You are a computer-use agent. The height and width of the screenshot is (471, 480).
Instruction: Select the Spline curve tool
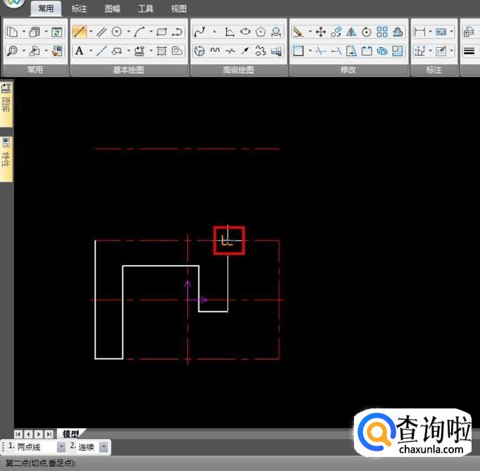point(199,32)
